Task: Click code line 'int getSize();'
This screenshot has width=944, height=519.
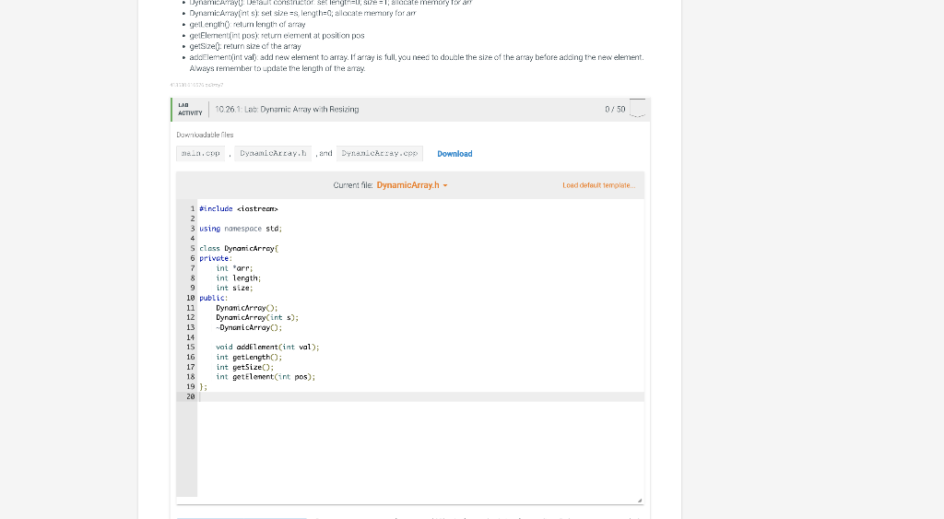Action: [244, 367]
